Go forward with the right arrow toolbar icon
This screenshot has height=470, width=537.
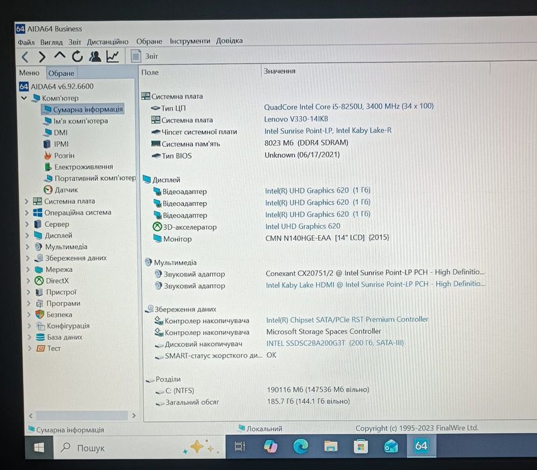[42, 57]
